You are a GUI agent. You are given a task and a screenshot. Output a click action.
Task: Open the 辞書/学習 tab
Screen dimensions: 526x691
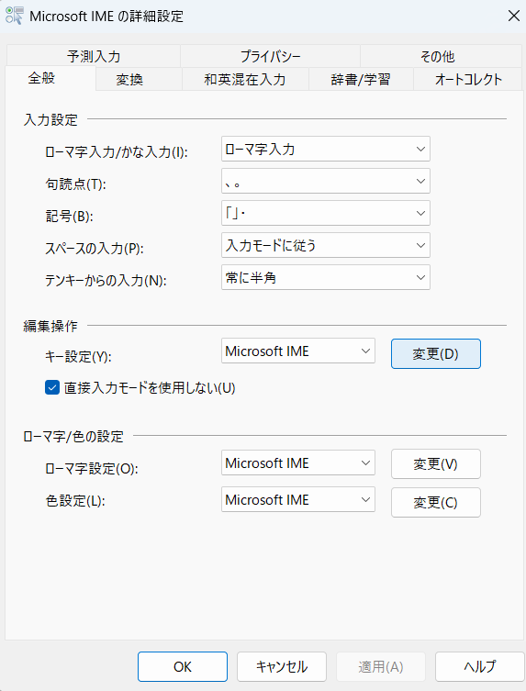point(361,79)
